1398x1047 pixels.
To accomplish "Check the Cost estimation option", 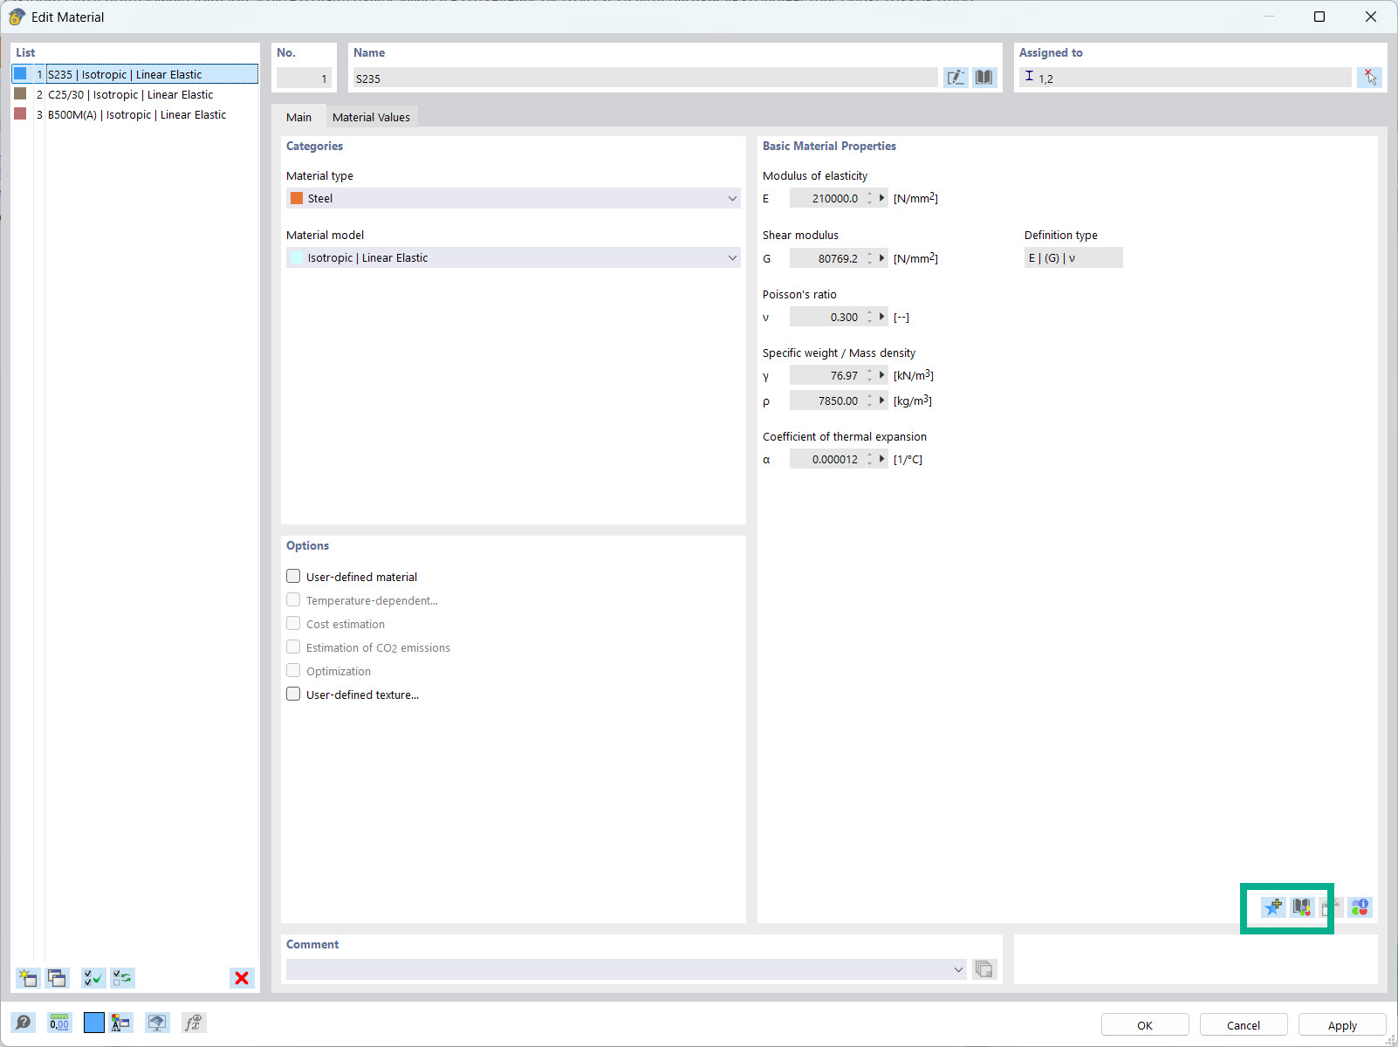I will [x=293, y=623].
